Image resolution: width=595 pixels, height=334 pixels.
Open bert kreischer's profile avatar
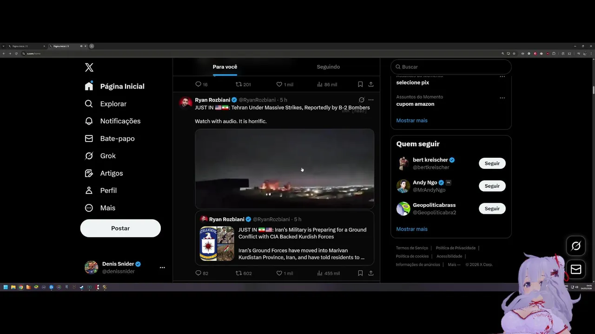403,163
